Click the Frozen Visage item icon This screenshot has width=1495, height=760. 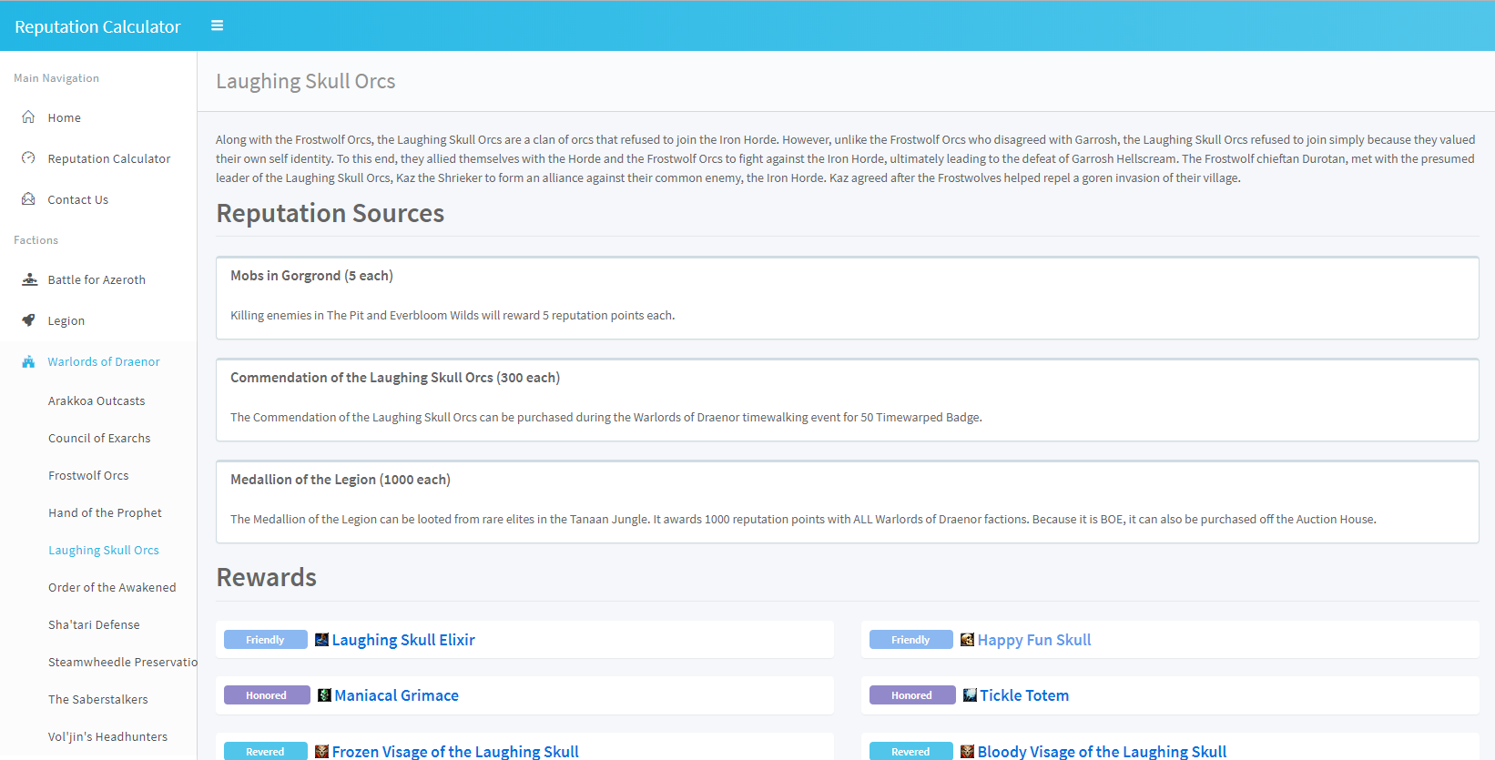pyautogui.click(x=321, y=752)
